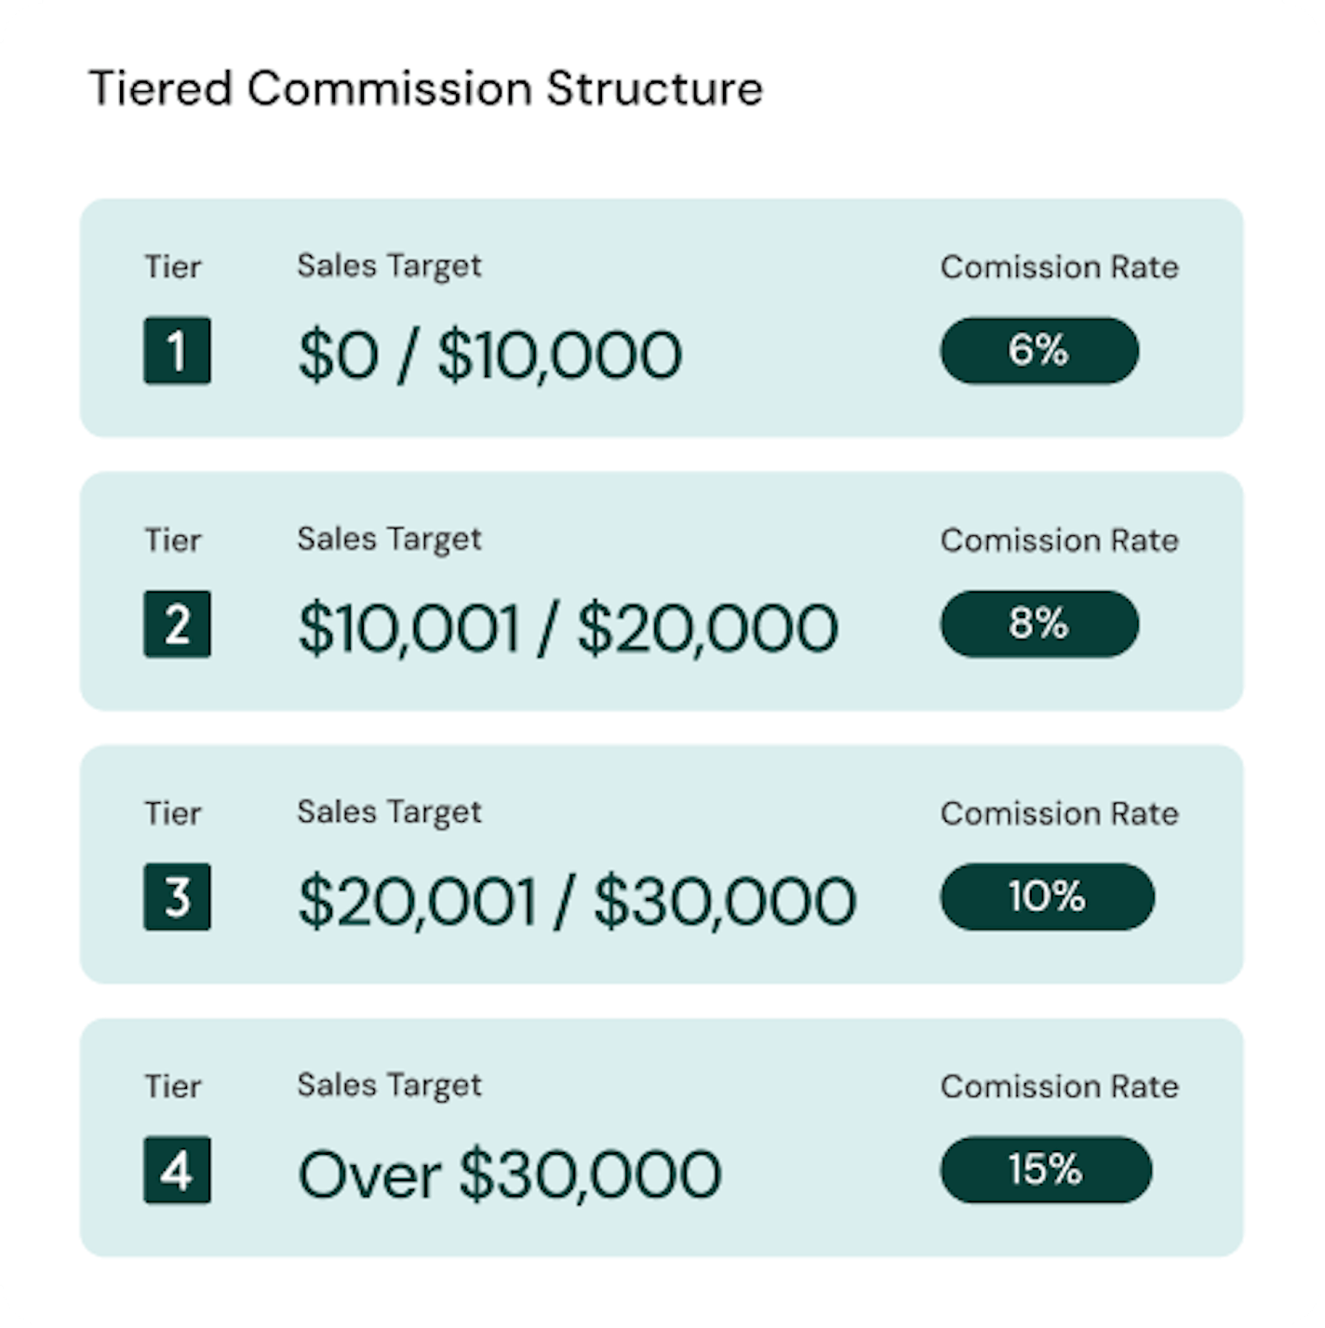Image resolution: width=1325 pixels, height=1328 pixels.
Task: Click the $20,001 / $30,000 sales target
Action: [x=576, y=901]
